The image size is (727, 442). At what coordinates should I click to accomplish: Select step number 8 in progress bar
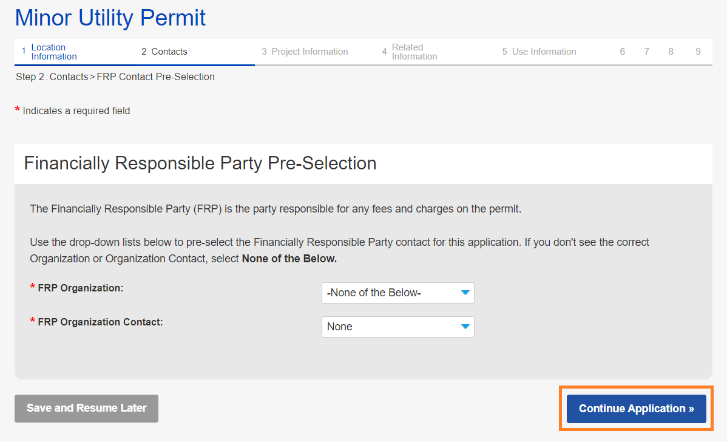click(671, 52)
